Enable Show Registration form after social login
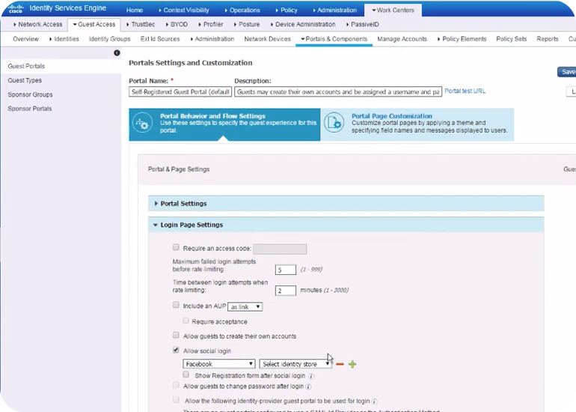Viewport: 576px width, 412px height. coord(186,375)
